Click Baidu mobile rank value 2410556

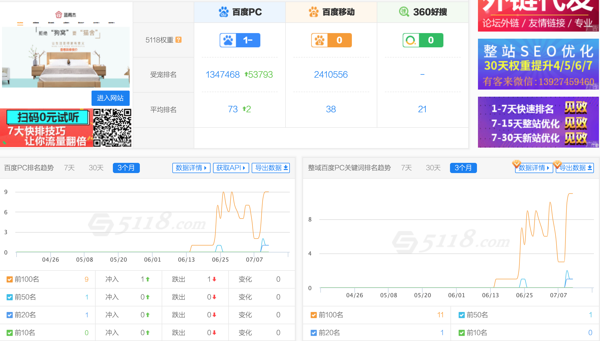(331, 75)
